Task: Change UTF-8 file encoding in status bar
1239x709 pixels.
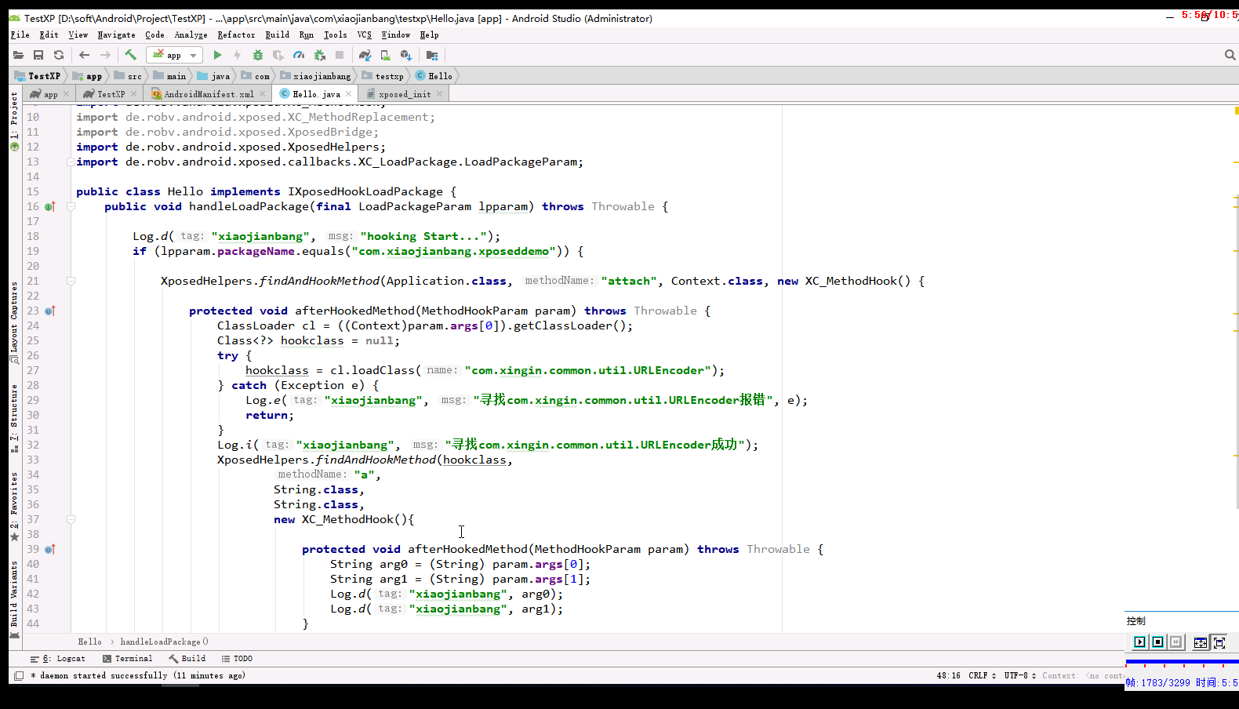Action: [x=1019, y=675]
